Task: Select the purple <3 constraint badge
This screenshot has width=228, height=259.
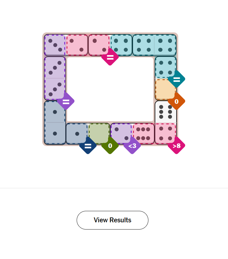Action: click(132, 145)
